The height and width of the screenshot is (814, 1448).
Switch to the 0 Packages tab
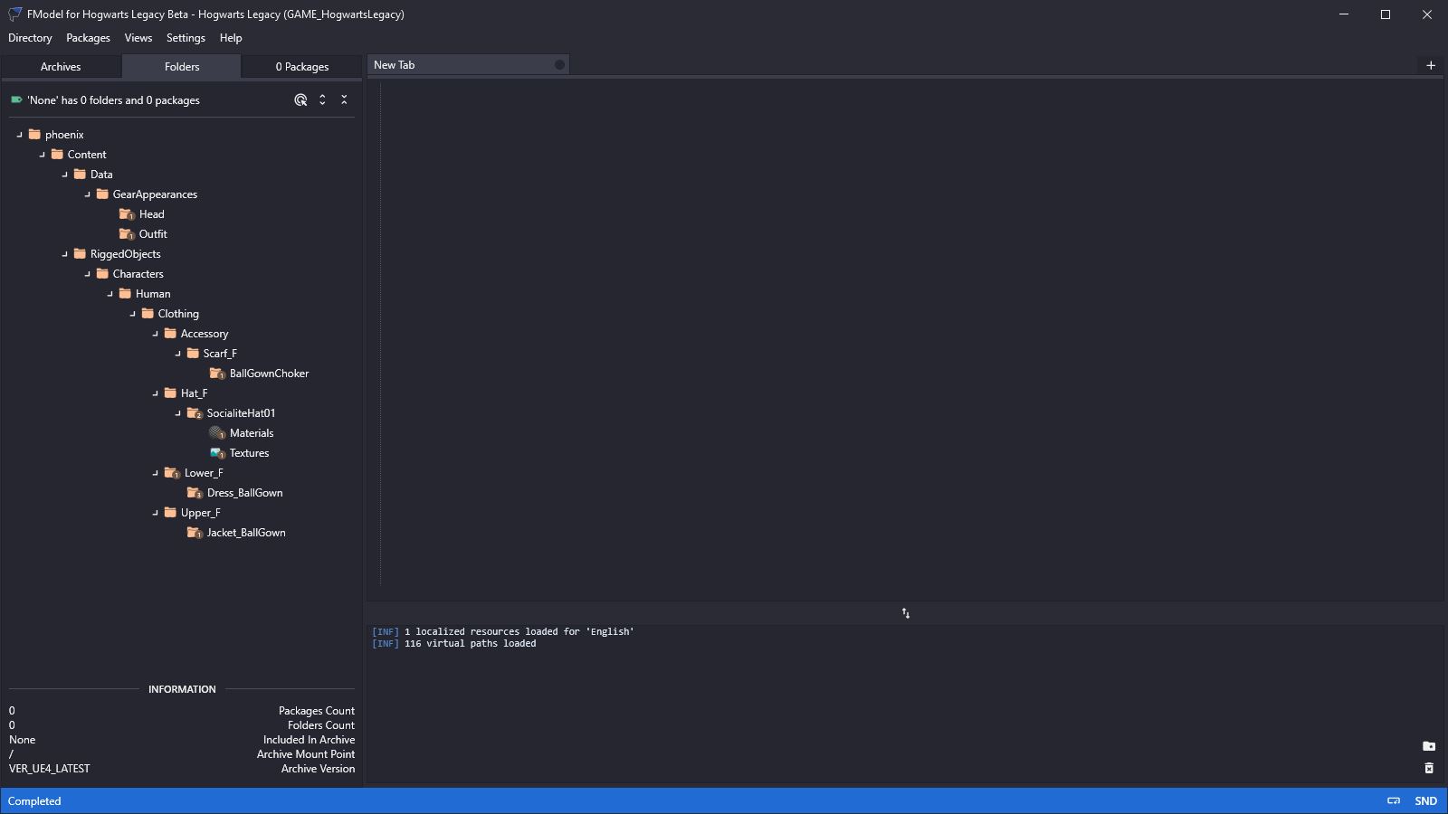coord(302,67)
